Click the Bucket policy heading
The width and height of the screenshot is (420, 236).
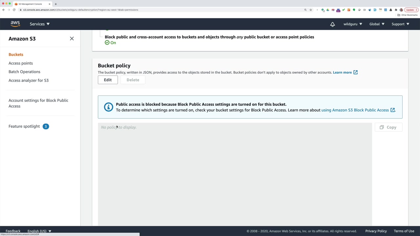click(x=114, y=66)
